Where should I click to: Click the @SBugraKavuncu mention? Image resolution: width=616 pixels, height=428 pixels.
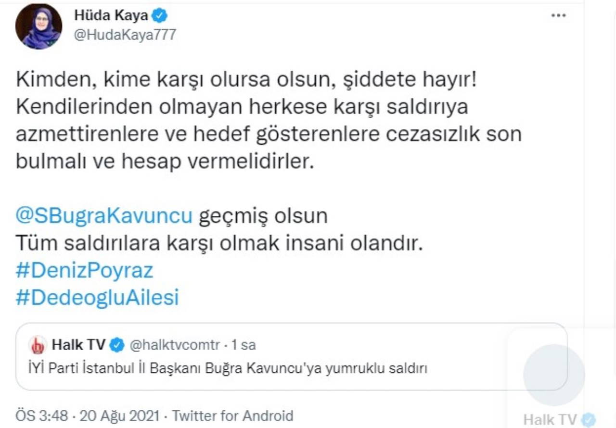104,216
